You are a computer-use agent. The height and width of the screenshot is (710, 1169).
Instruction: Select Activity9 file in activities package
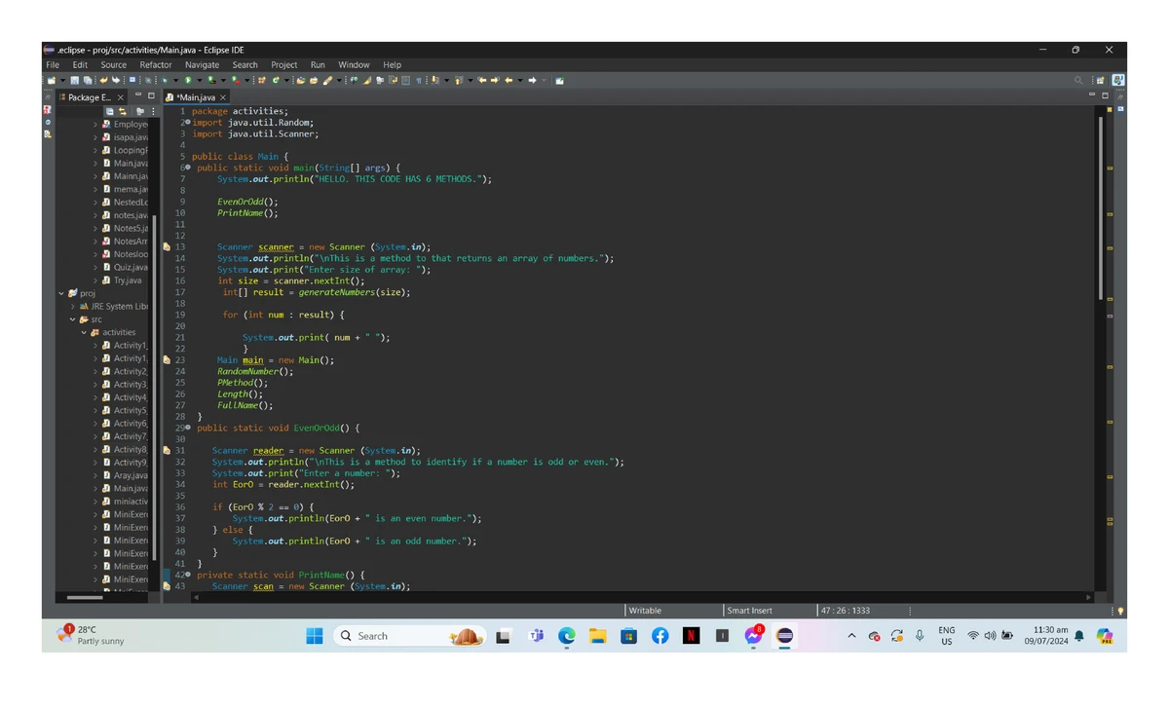click(x=125, y=462)
